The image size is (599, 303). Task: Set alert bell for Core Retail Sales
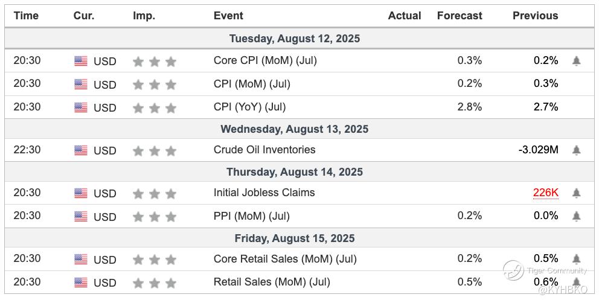(576, 259)
